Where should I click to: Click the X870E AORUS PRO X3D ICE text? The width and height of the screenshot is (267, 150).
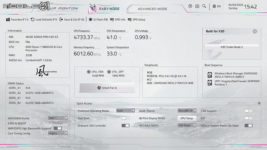tap(42, 37)
